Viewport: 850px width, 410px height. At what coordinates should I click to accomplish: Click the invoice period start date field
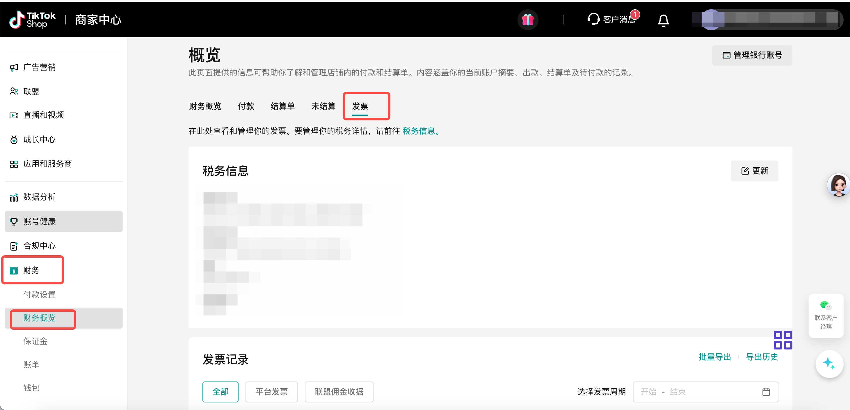click(648, 391)
